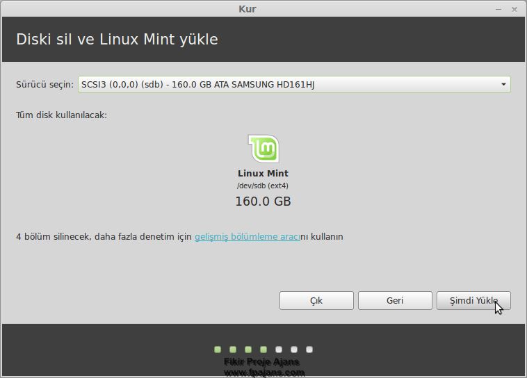Image resolution: width=527 pixels, height=378 pixels.
Task: Open the Sürücü seçin drive dropdown
Action: 294,84
